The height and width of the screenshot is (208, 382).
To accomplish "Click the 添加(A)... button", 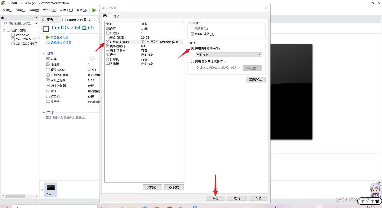I will point(152,187).
